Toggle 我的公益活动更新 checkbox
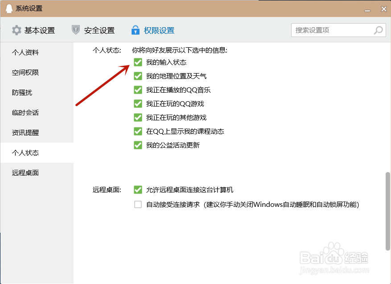 pos(138,145)
